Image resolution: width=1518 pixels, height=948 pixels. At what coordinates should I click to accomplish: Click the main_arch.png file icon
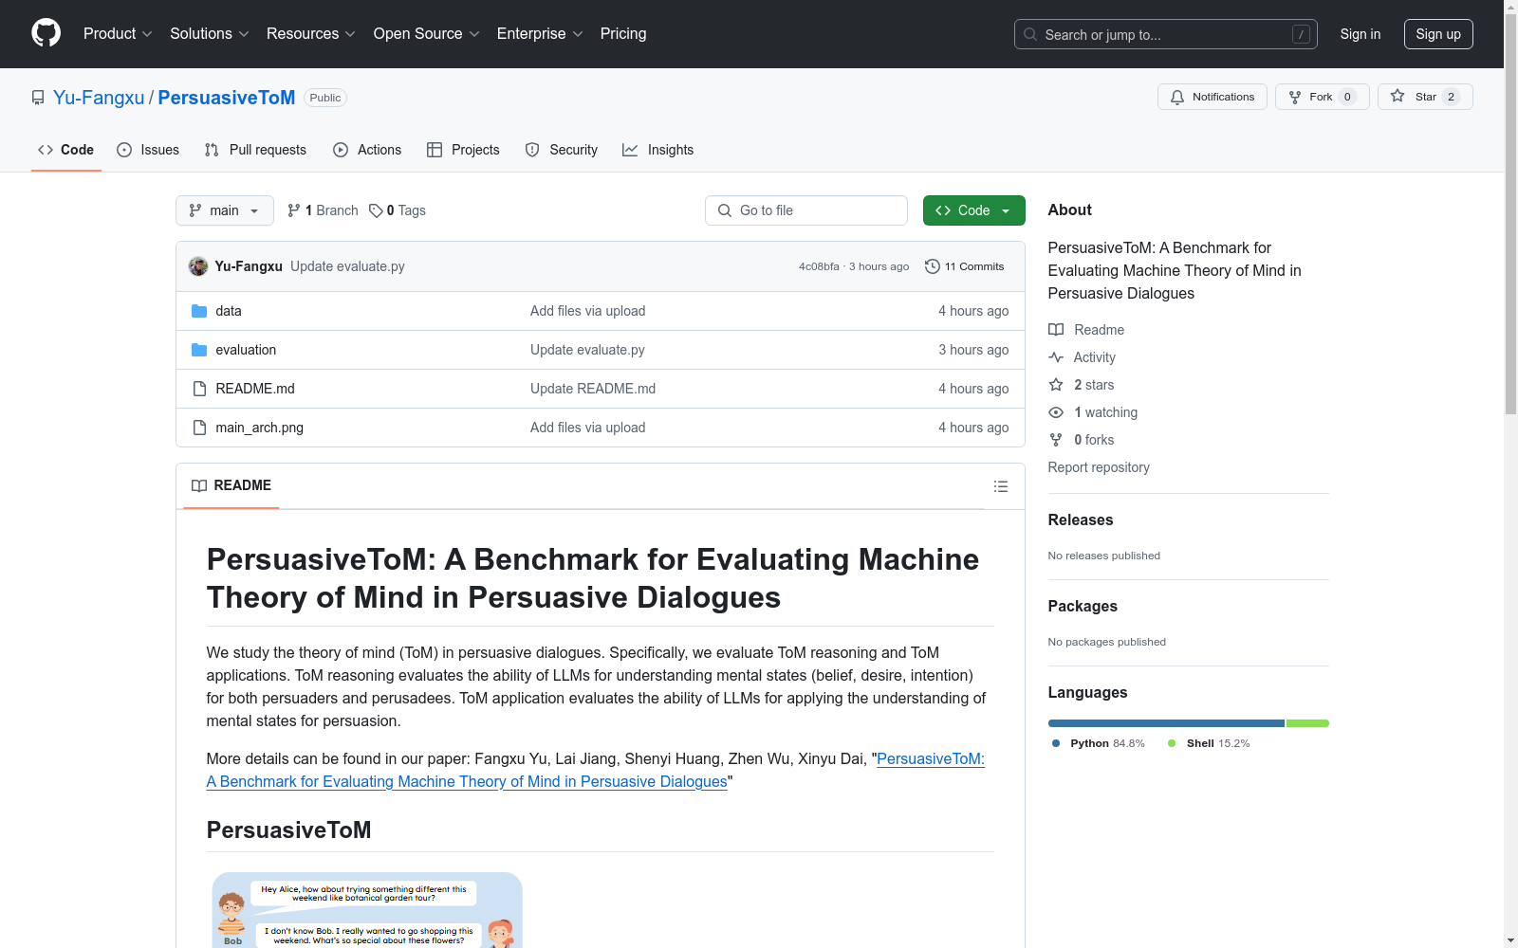click(x=199, y=428)
